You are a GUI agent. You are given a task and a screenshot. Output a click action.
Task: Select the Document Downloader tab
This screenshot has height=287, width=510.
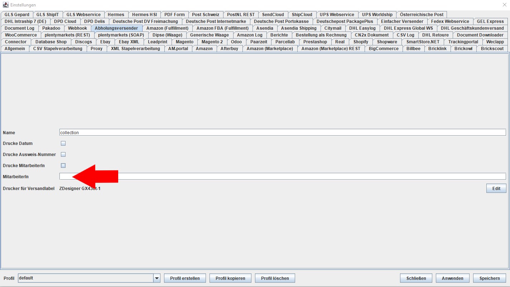(x=480, y=35)
